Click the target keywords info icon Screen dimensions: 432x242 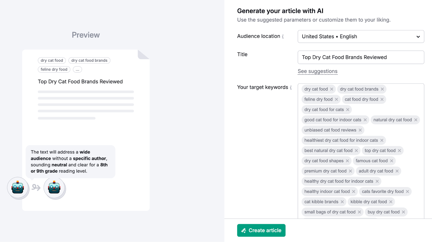291,88
